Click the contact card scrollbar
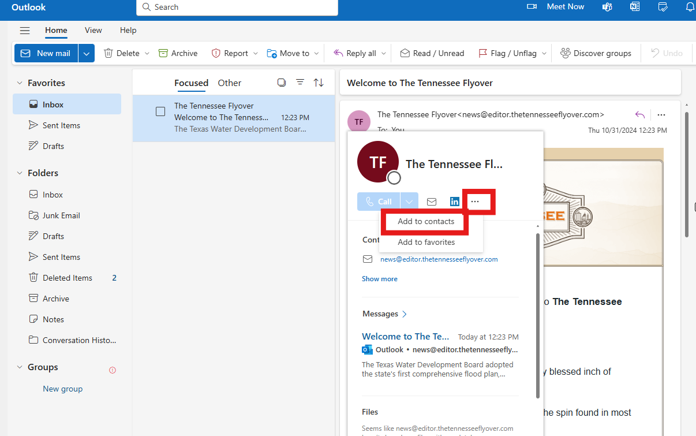This screenshot has width=696, height=436. (538, 315)
